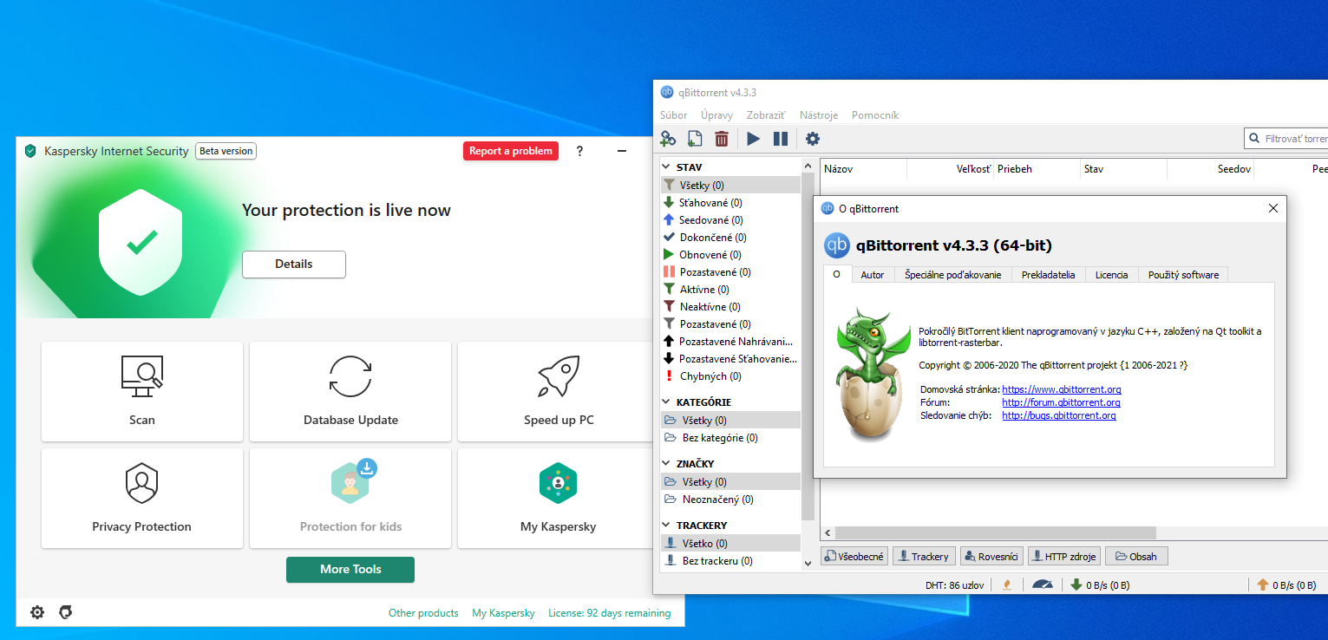Select Aktívne (0) status filter
This screenshot has height=640, width=1328.
click(730, 289)
